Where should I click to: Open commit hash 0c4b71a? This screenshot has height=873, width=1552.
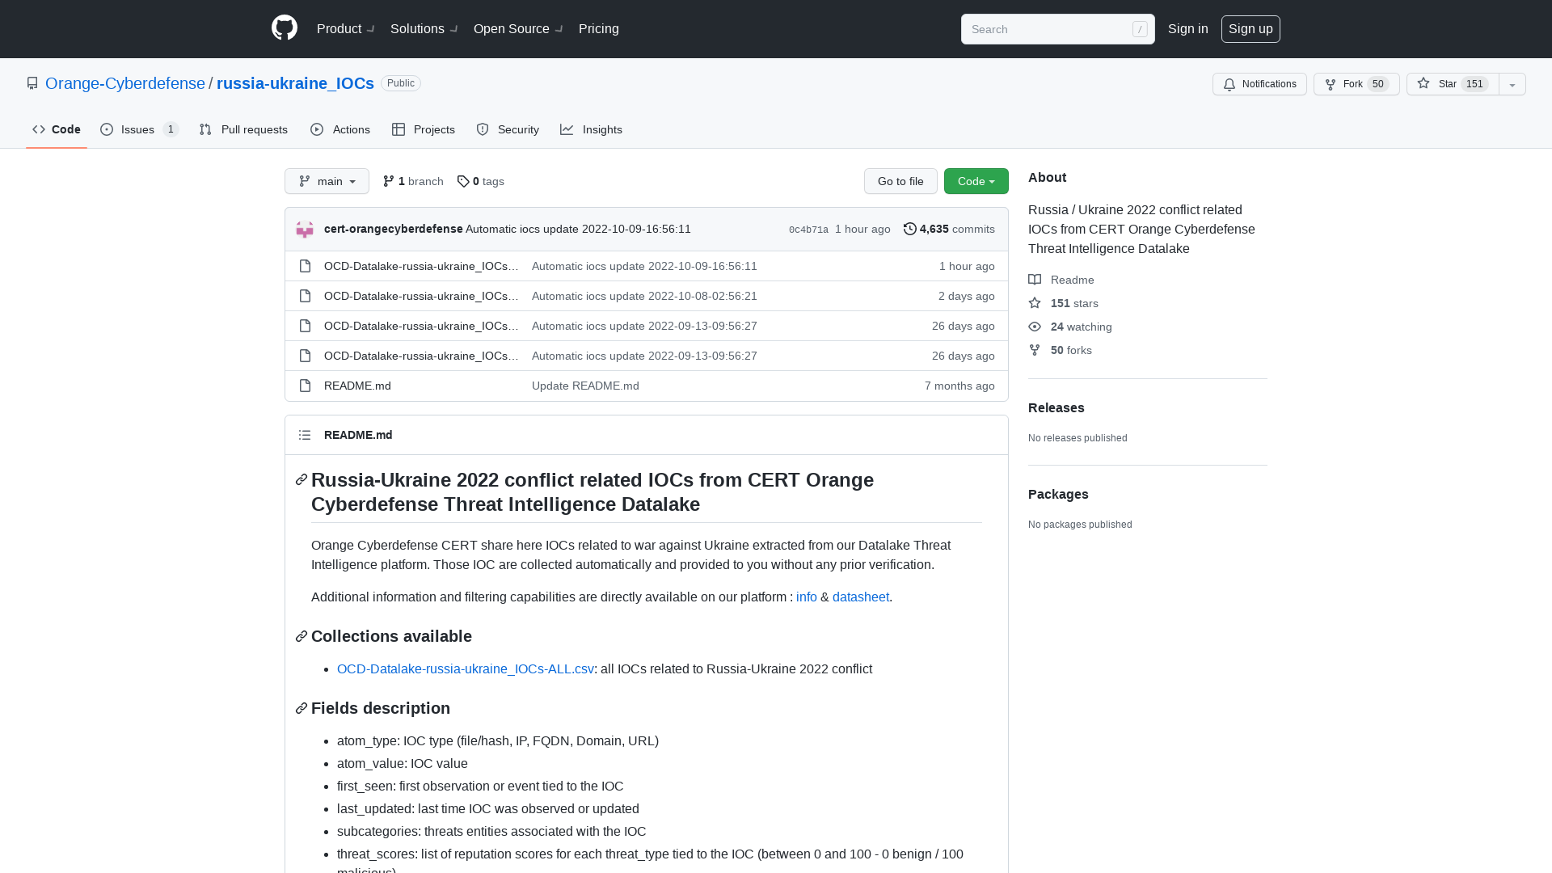[x=808, y=230]
